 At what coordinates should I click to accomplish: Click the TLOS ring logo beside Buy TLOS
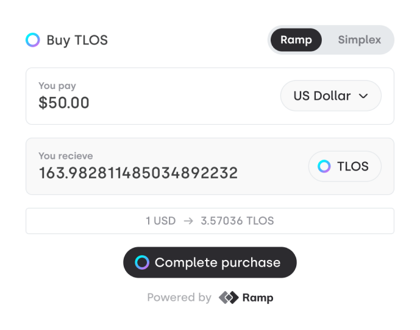[33, 40]
